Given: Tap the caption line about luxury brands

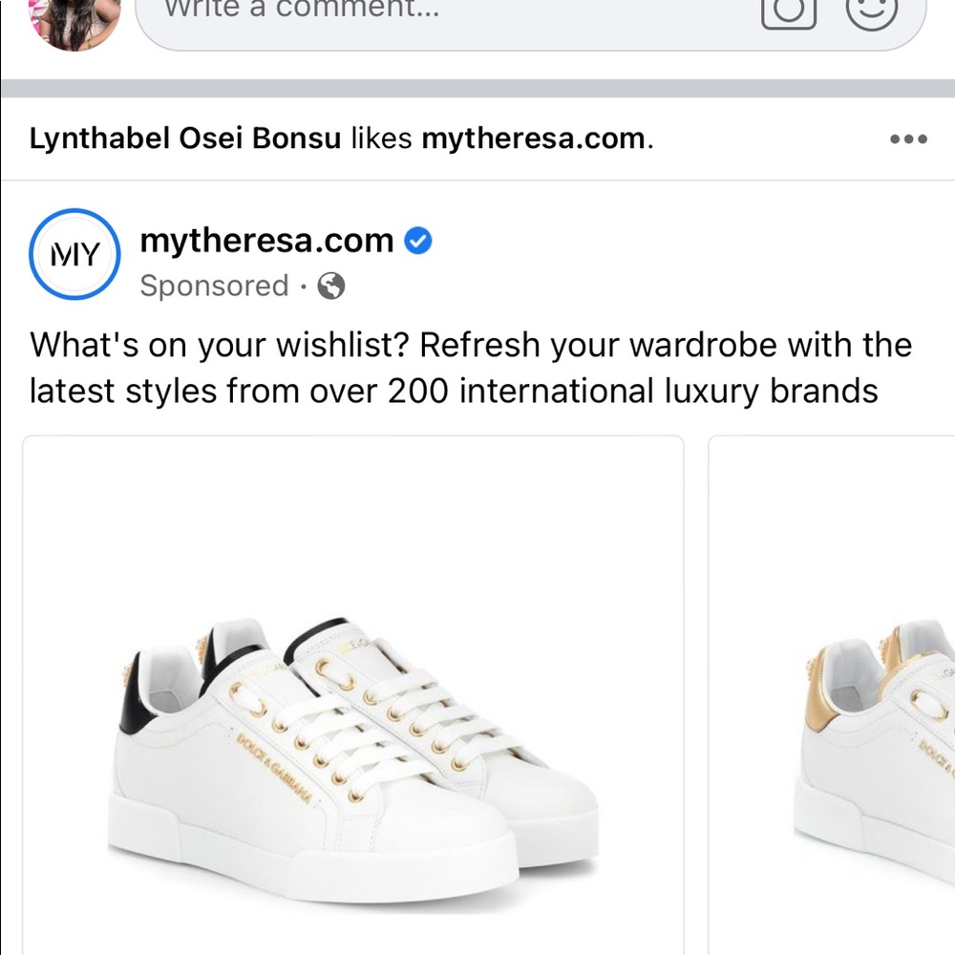Looking at the screenshot, I should tap(454, 391).
